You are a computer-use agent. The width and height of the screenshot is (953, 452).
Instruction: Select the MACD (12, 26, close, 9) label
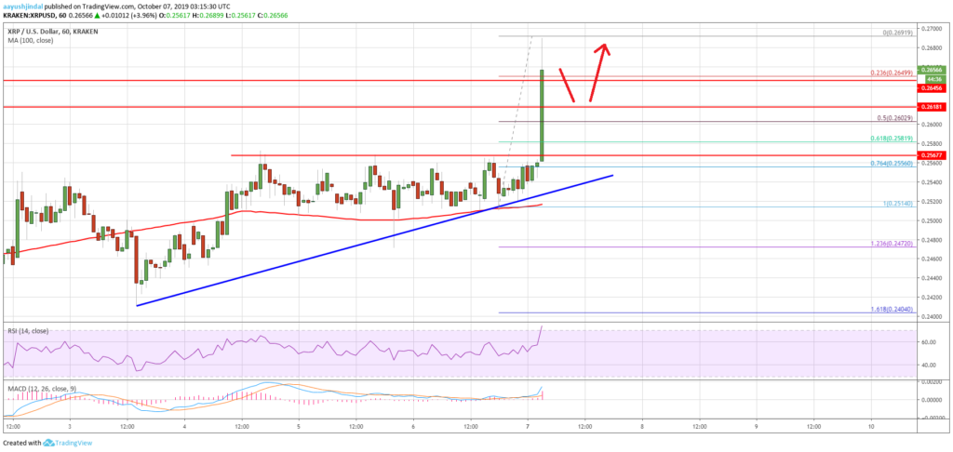click(x=41, y=383)
